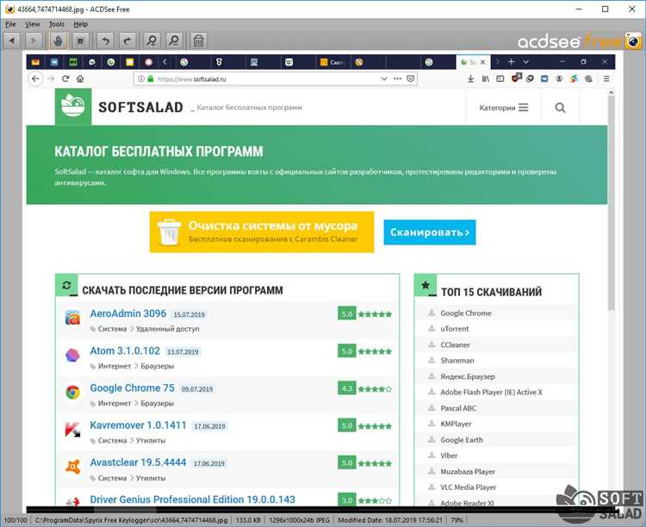Click KMPlayer in the top list
This screenshot has width=646, height=527.
click(456, 424)
